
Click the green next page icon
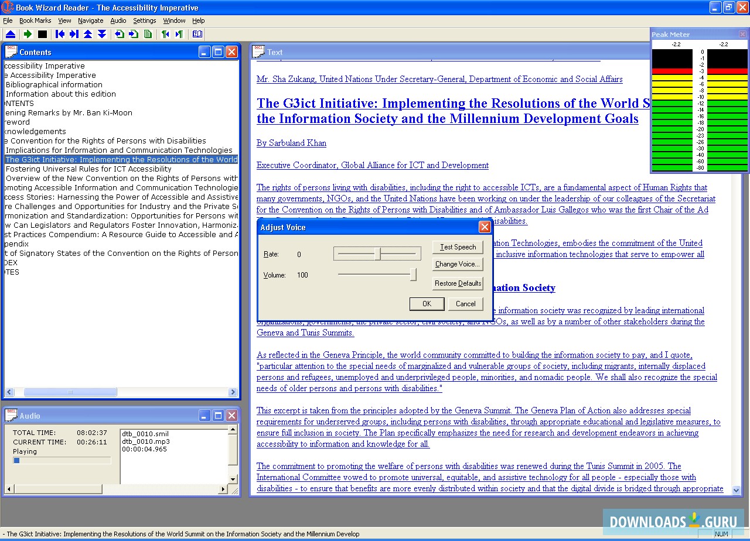coord(134,34)
